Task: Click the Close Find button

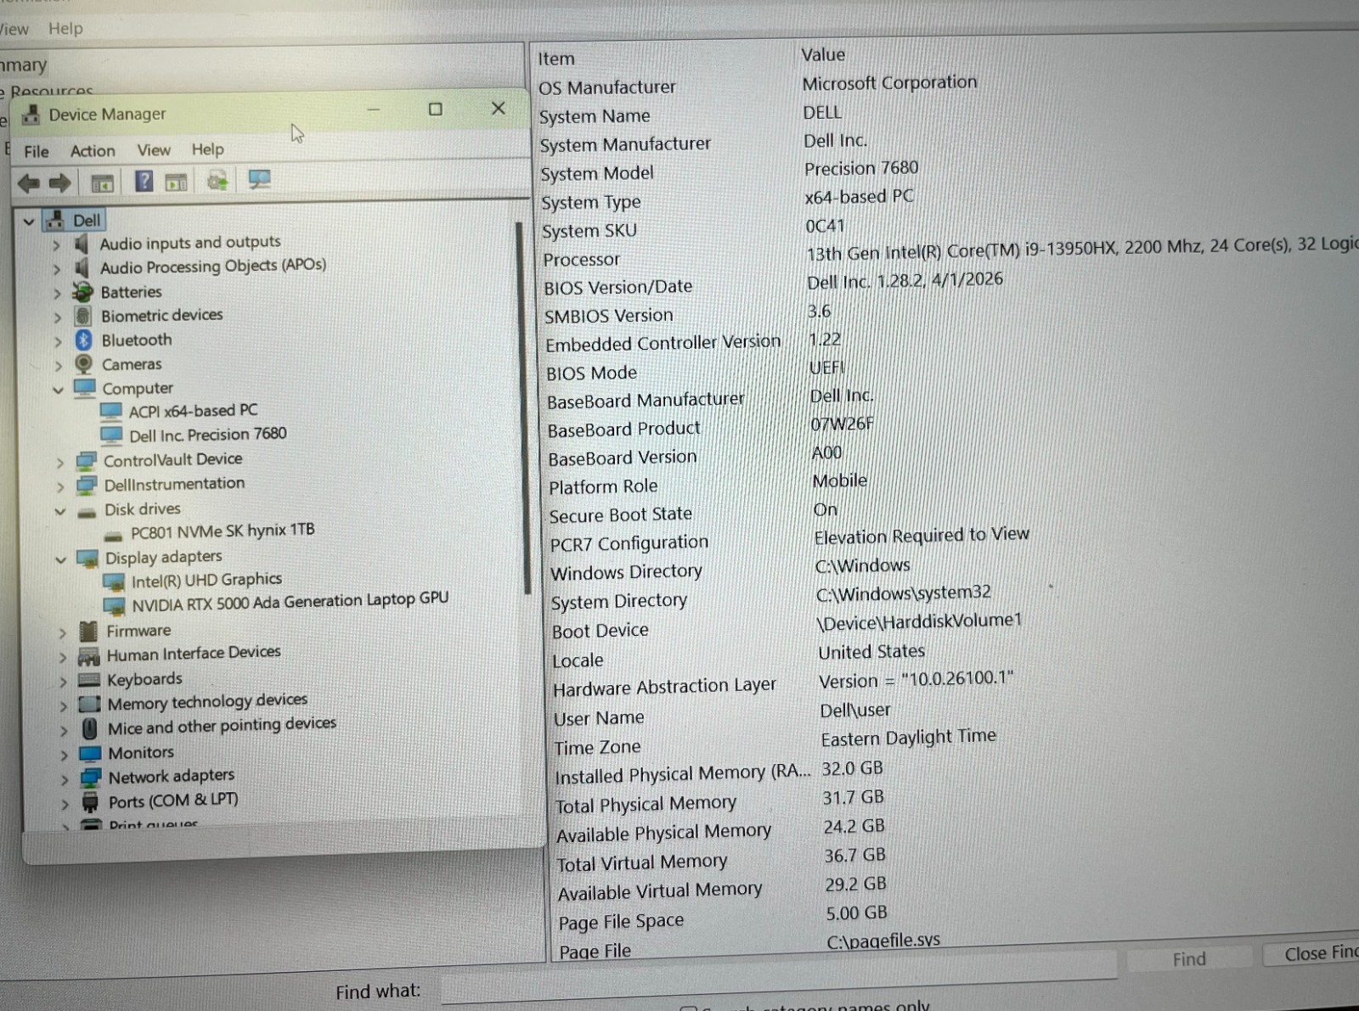Action: click(x=1312, y=953)
